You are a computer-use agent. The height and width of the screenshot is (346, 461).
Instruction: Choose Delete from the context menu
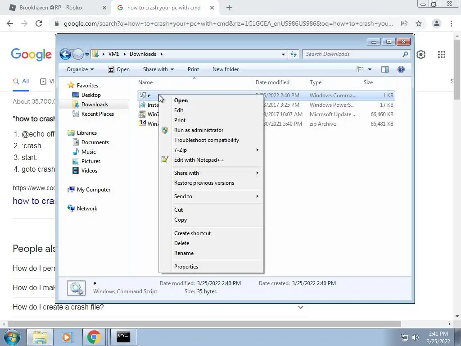pyautogui.click(x=211, y=243)
